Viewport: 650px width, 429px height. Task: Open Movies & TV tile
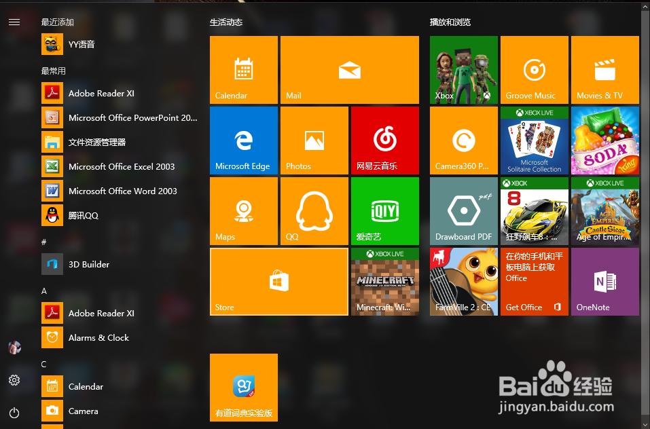[x=605, y=69]
